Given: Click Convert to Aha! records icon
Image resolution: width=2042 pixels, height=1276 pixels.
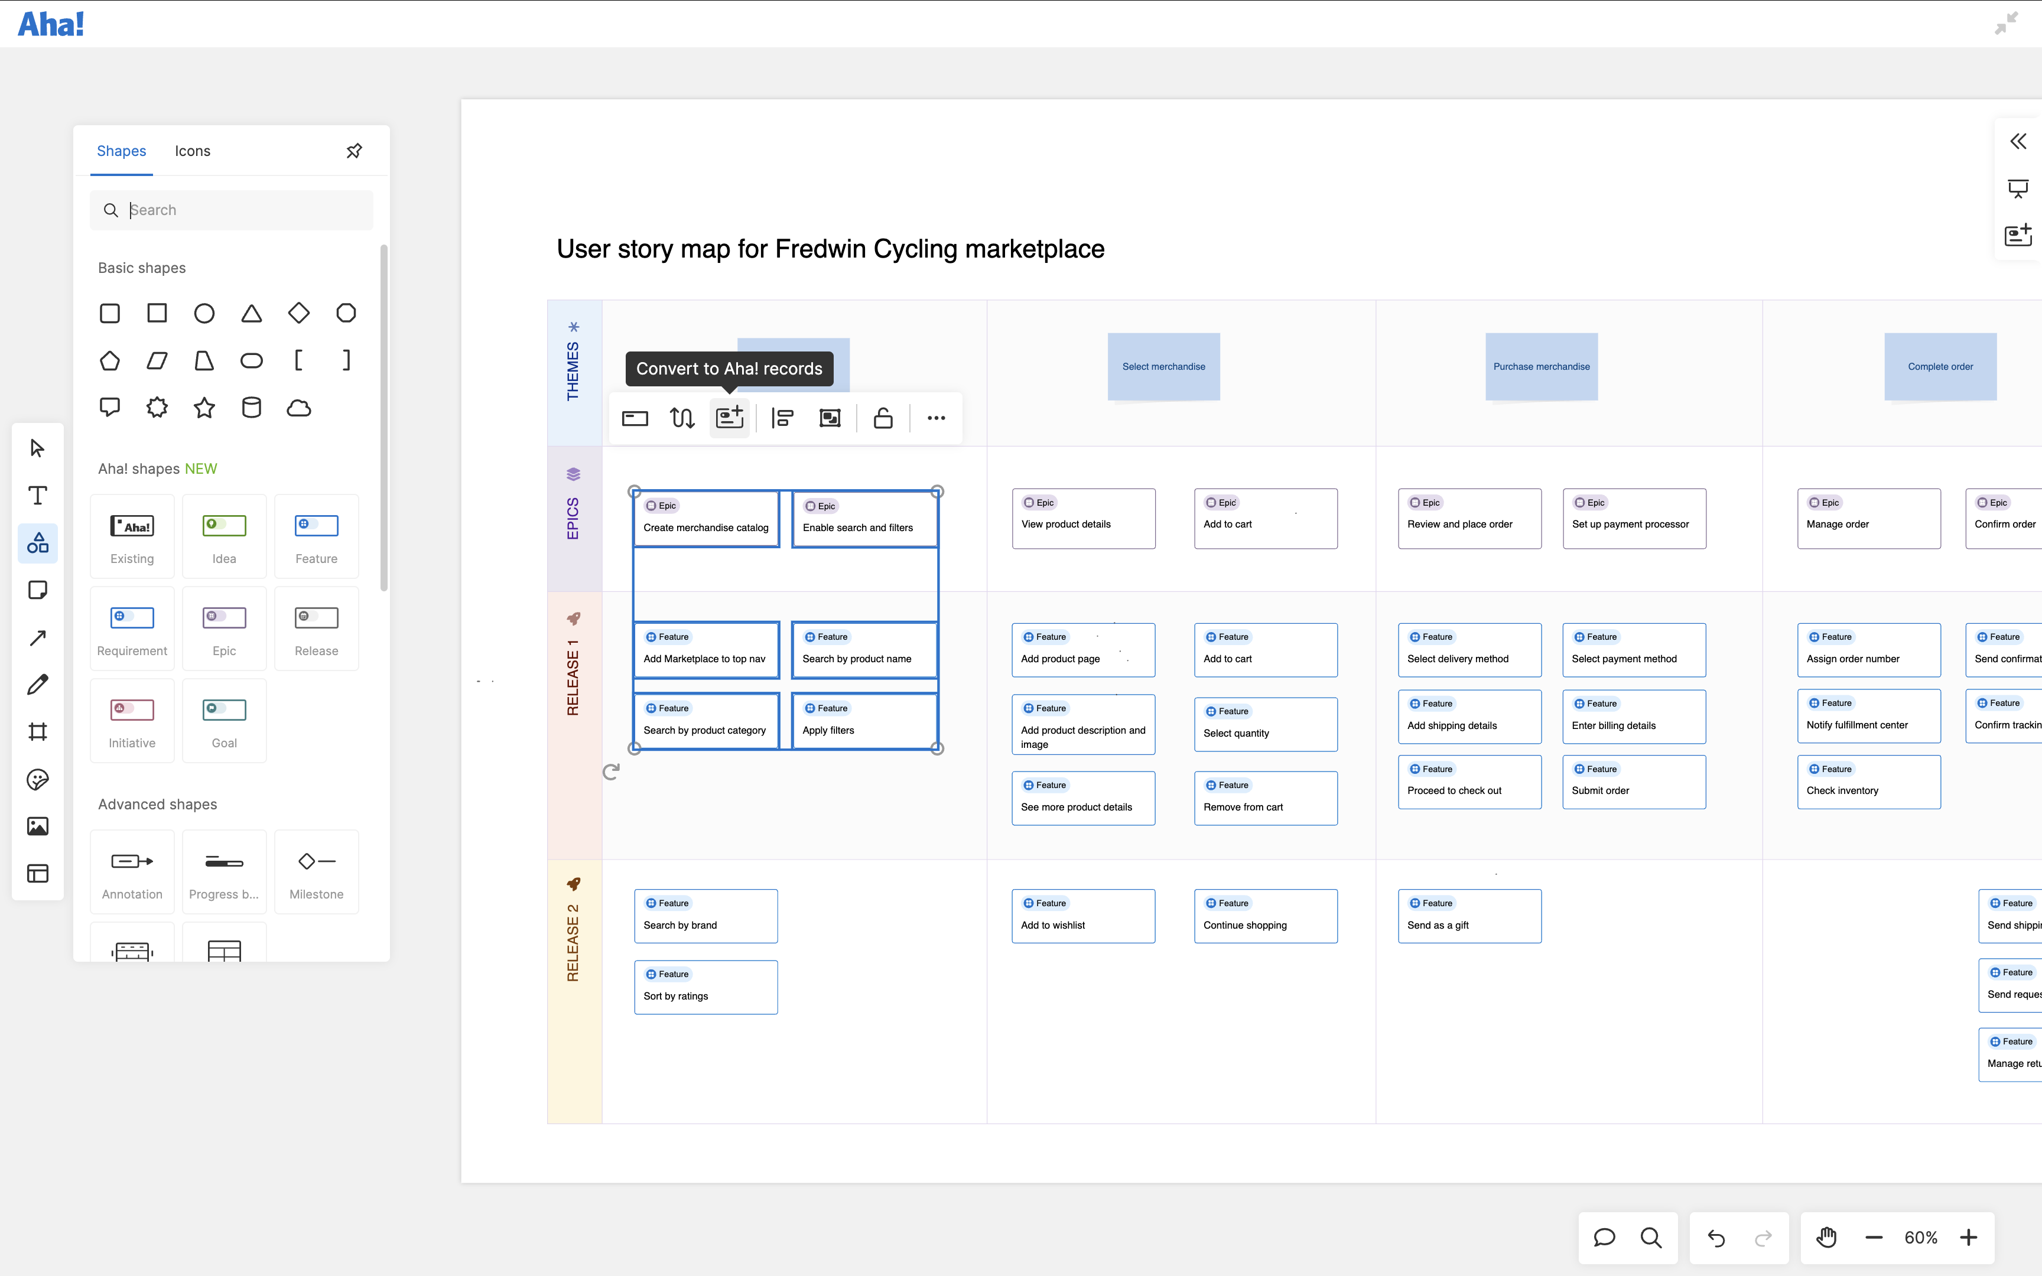Looking at the screenshot, I should (x=729, y=418).
